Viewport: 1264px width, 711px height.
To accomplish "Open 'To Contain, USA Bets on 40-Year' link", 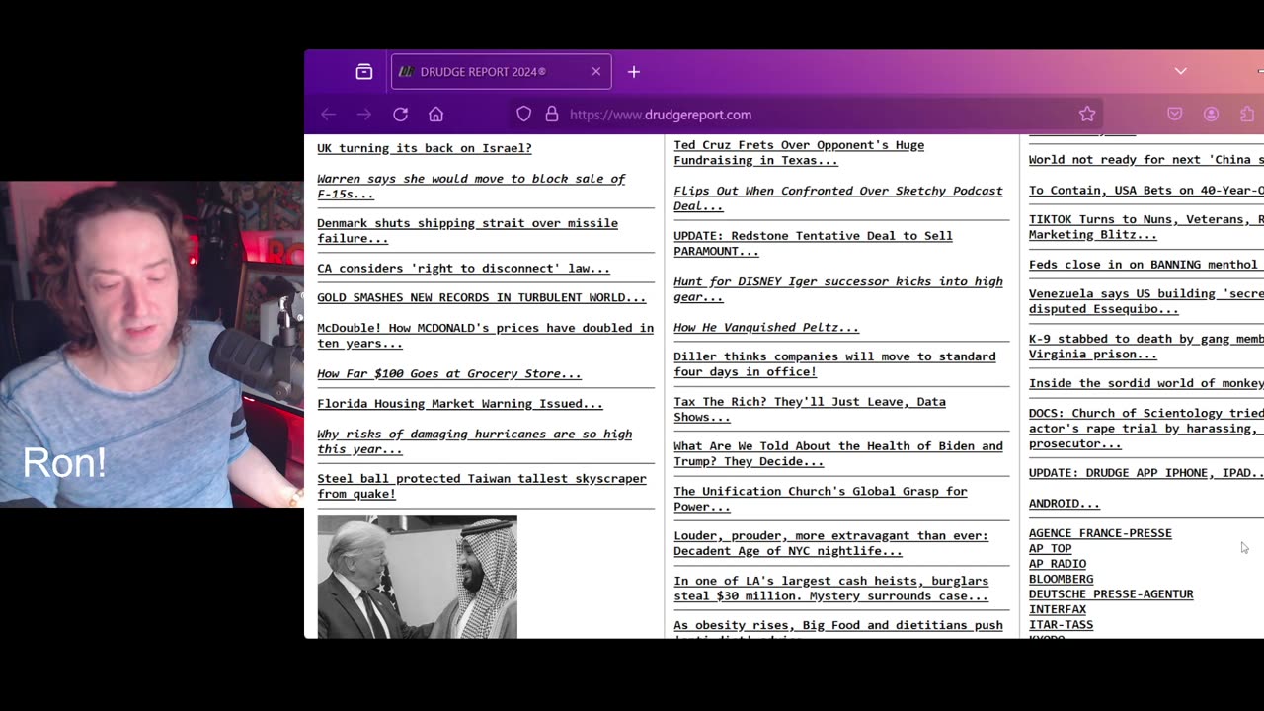I will click(1145, 190).
